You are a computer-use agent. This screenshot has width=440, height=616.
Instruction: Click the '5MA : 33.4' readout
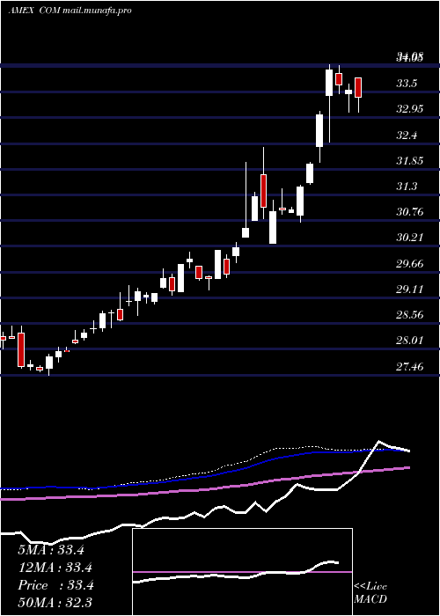point(51,550)
